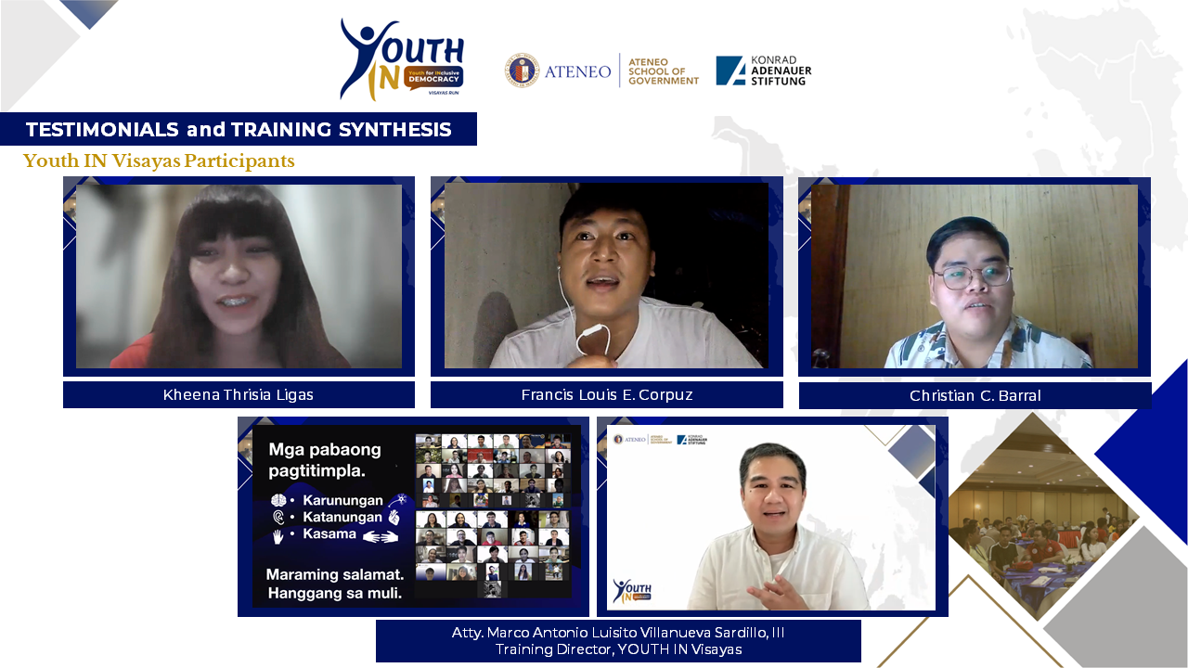
Task: Click the Youth IN logo at top
Action: click(401, 60)
